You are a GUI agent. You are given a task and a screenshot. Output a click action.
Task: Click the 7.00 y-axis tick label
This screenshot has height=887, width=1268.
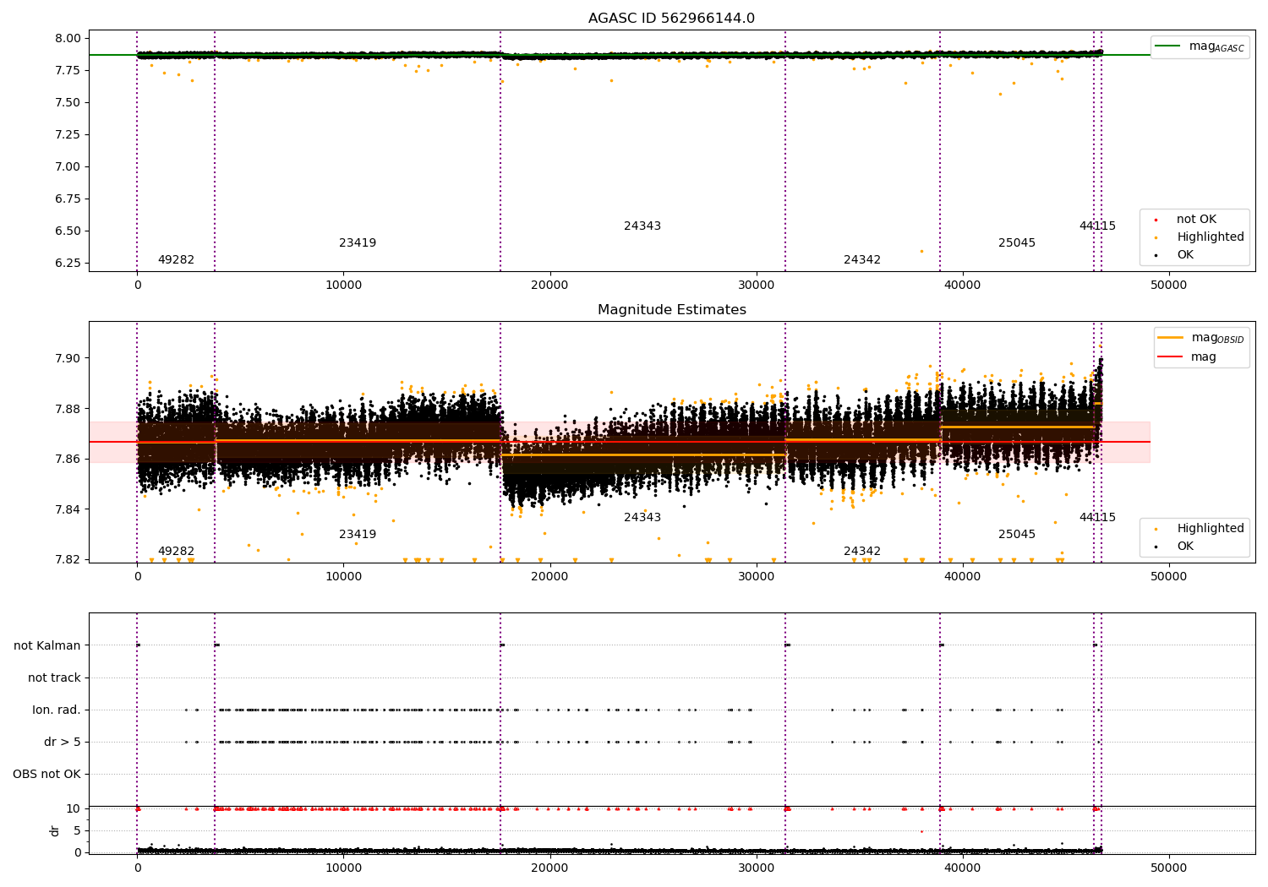coord(69,166)
